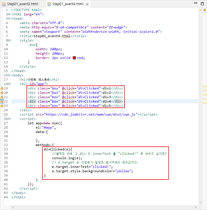Click the console.log(e); statement
This screenshot has height=210, width=207.
point(67,158)
